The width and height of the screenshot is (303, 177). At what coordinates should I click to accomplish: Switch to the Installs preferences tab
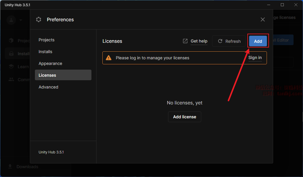pos(45,52)
